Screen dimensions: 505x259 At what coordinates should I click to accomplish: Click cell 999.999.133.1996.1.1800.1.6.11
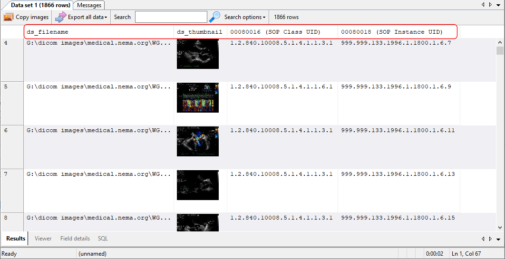[x=398, y=147]
